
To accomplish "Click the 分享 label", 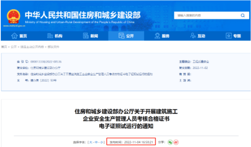I will [162, 142].
